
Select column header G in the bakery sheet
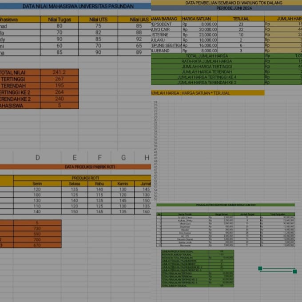[123, 158]
